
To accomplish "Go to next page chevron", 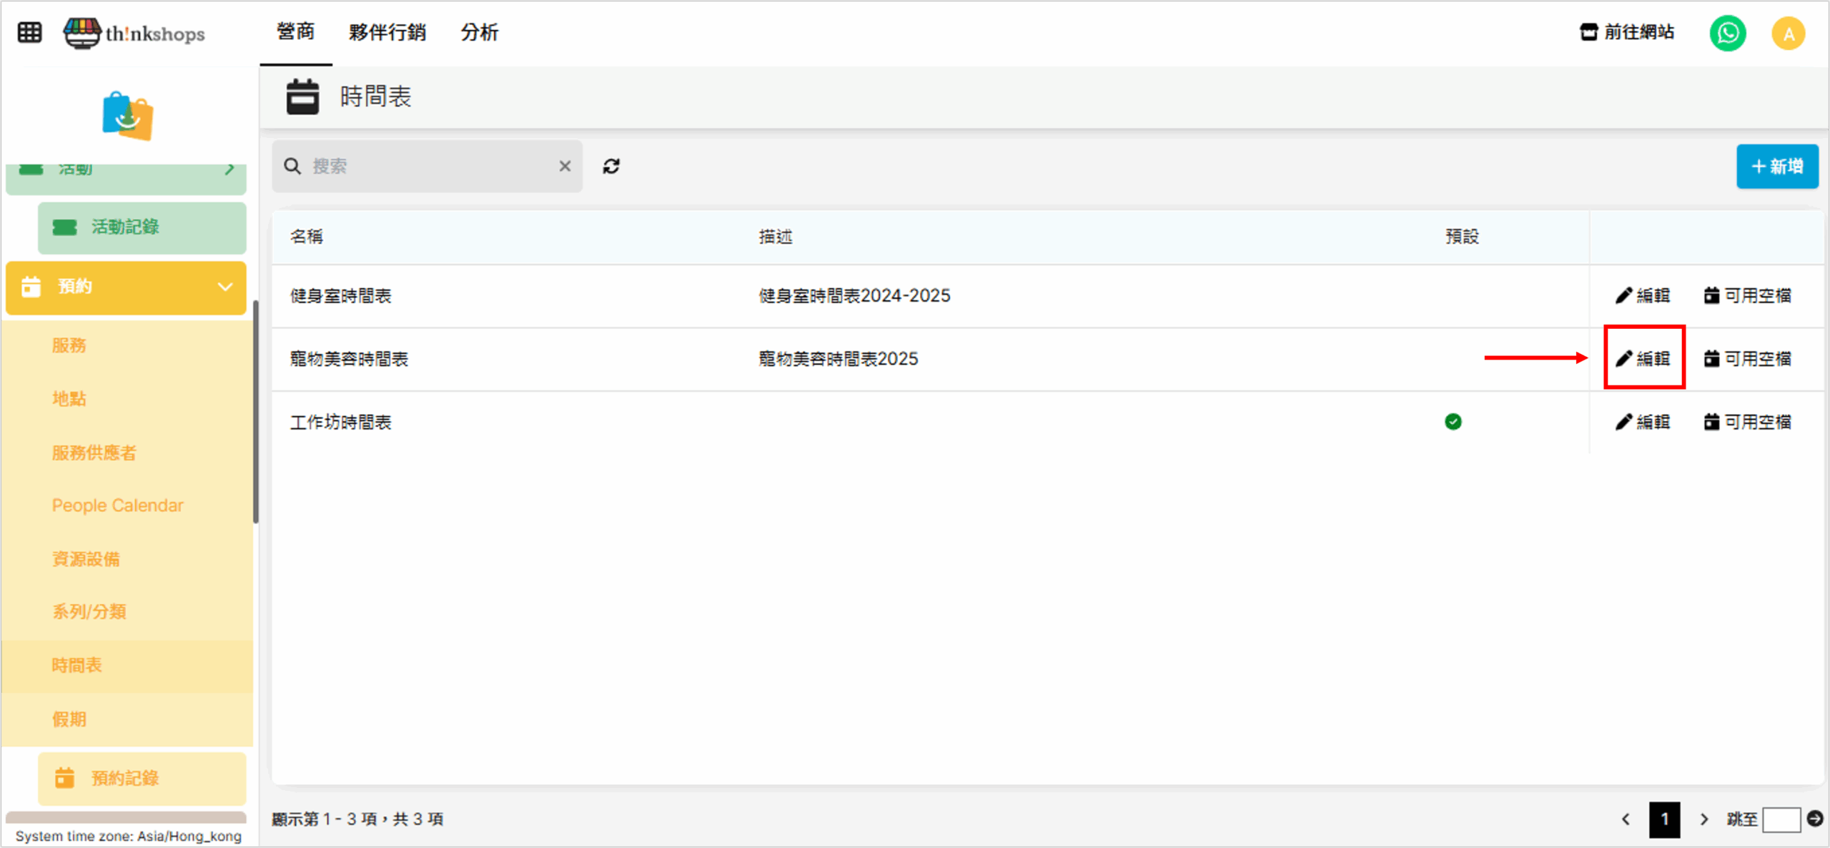I will coord(1704,819).
